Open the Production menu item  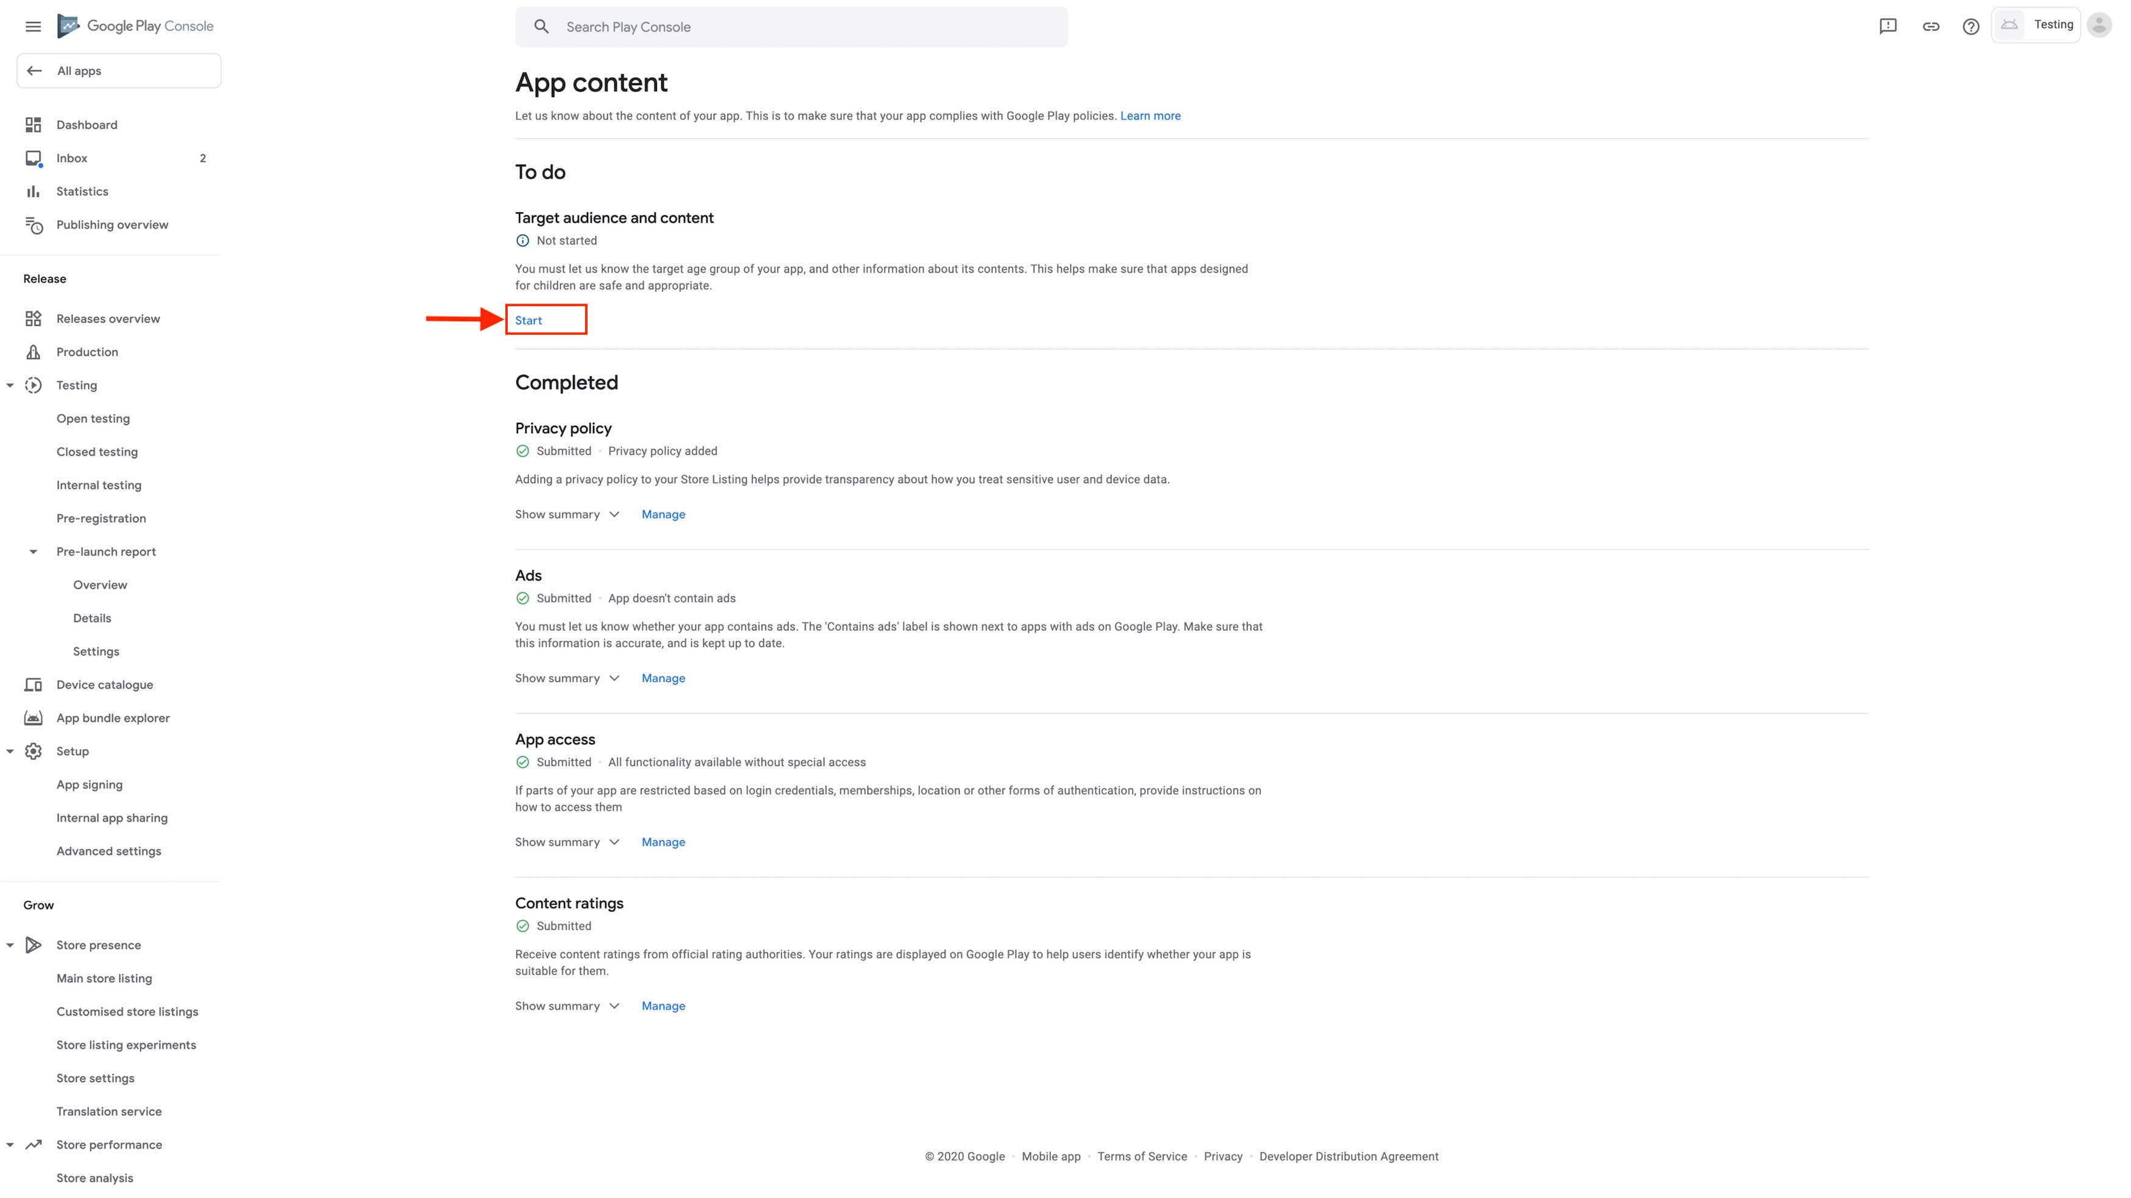pos(87,352)
